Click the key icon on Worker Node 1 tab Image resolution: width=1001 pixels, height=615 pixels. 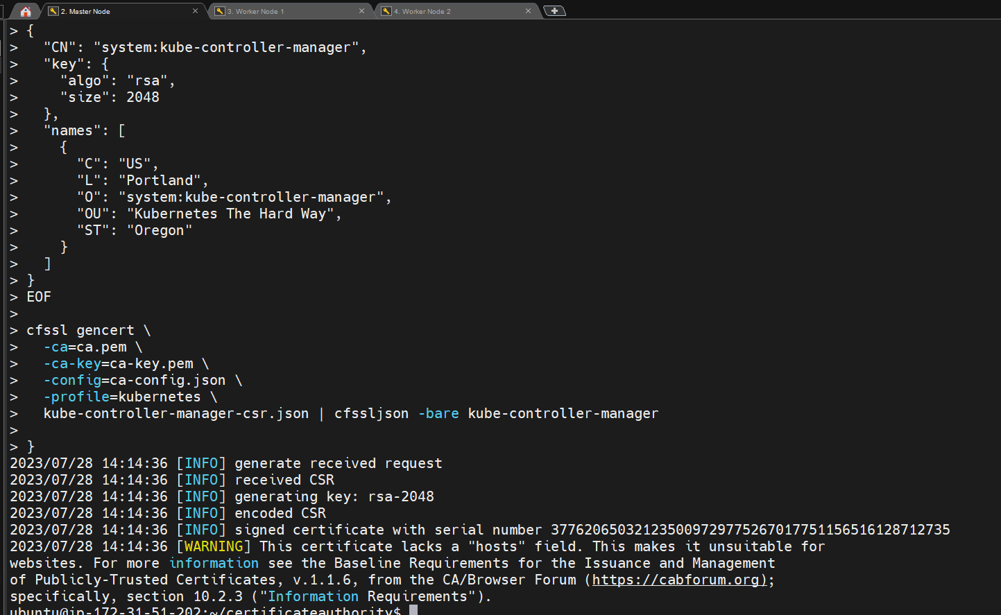(x=220, y=11)
